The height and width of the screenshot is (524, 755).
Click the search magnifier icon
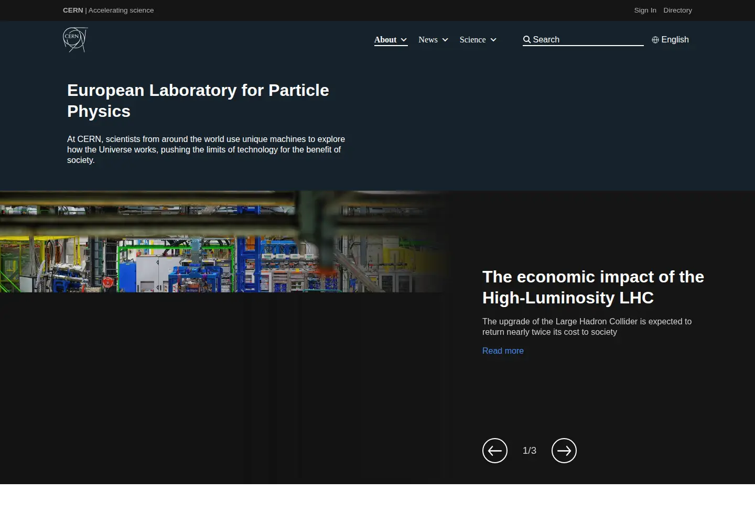(x=527, y=40)
